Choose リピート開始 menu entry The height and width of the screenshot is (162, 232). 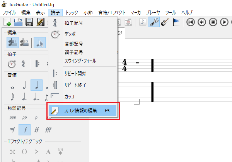click(x=83, y=73)
